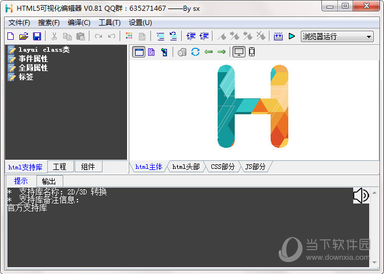384x274 pixels.
Task: Select the html支持库 tab
Action: (x=26, y=167)
